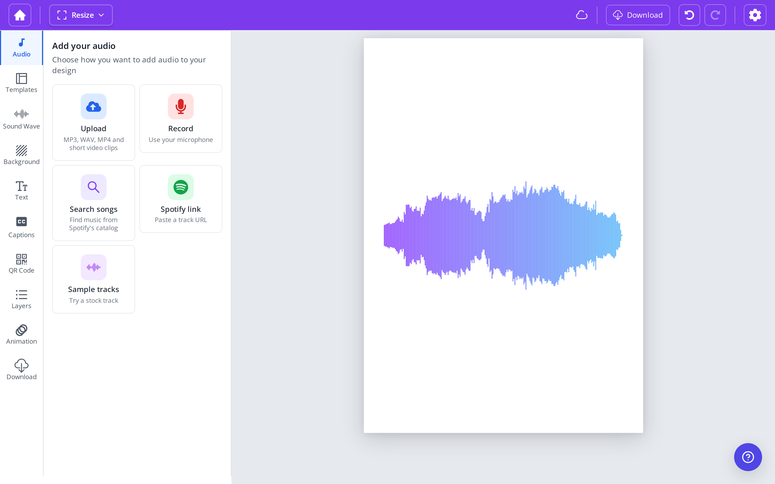
Task: Undo the last action
Action: point(689,15)
